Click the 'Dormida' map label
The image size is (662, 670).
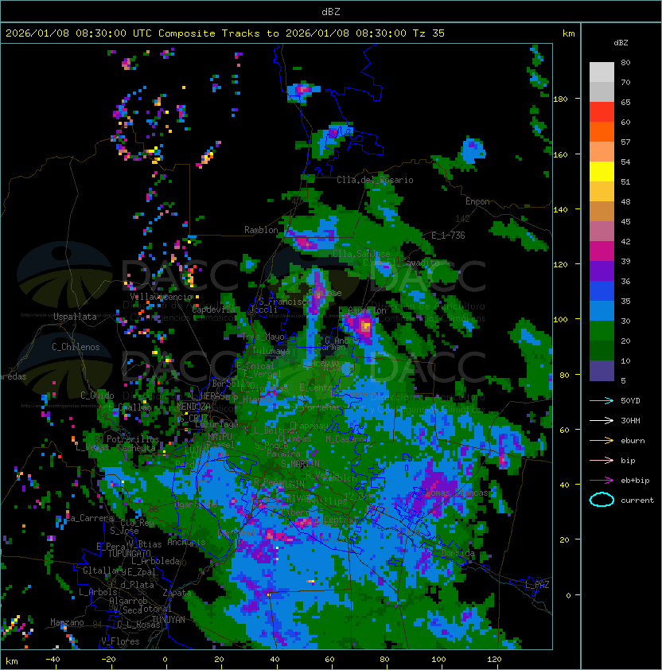458,553
